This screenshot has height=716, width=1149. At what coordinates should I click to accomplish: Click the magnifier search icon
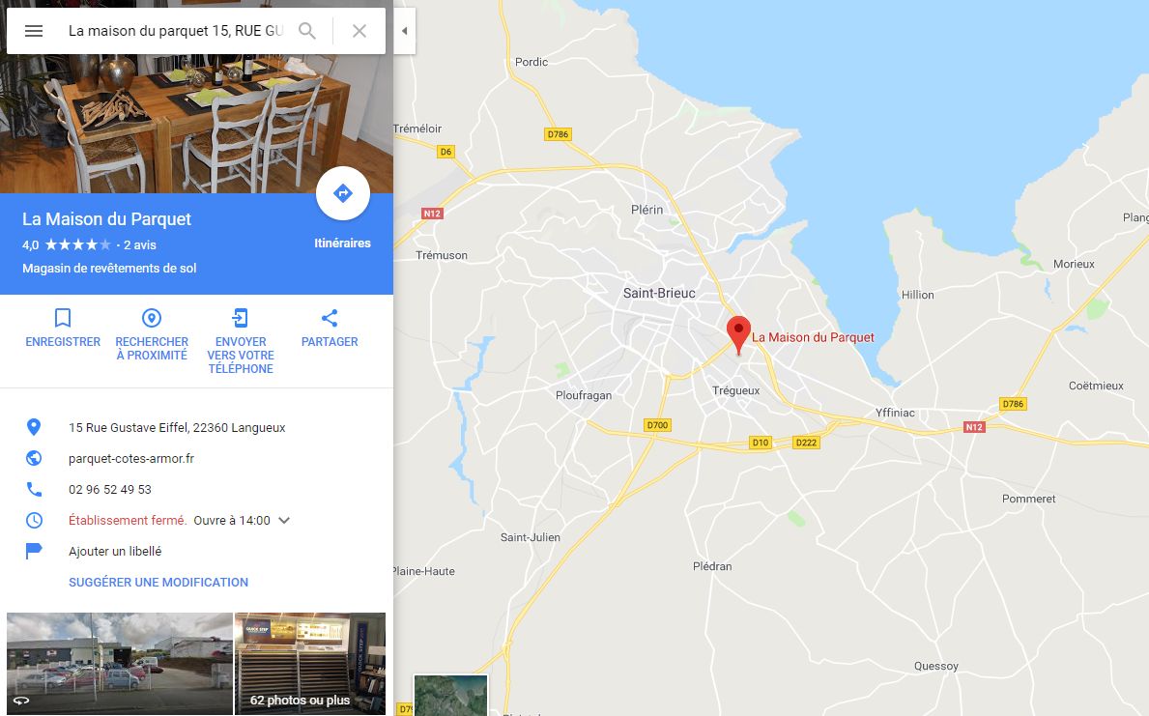[307, 31]
